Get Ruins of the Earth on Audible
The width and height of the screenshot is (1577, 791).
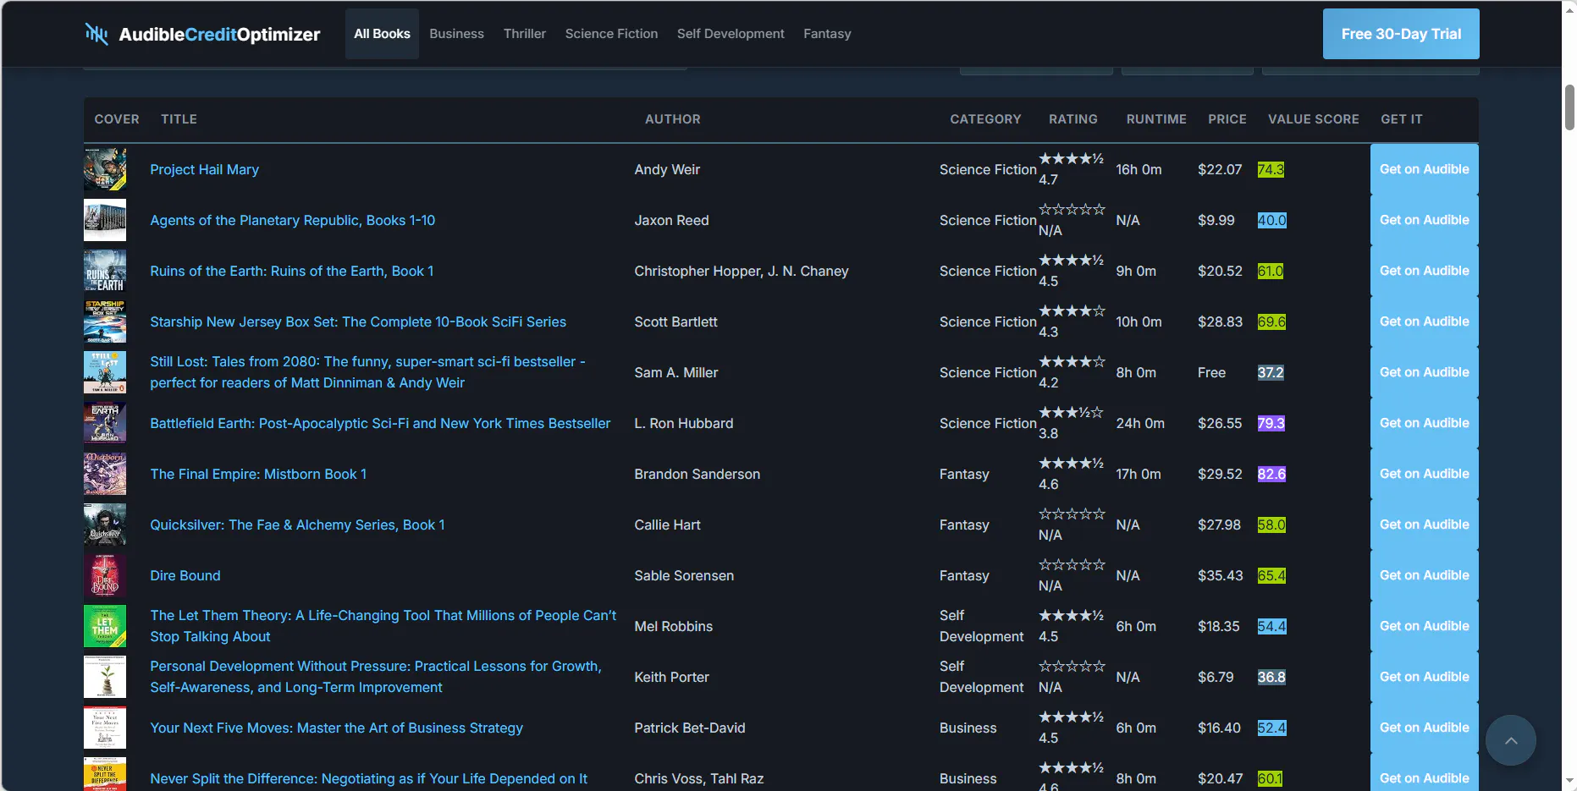click(x=1425, y=271)
